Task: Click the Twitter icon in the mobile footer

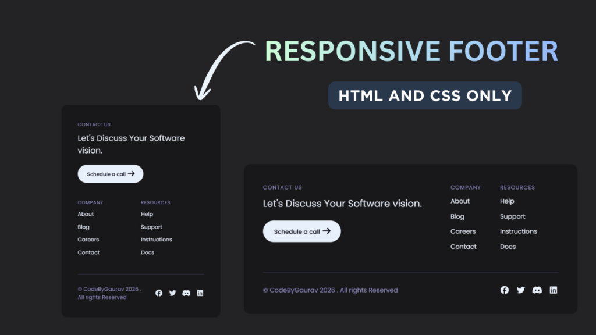Action: tap(172, 293)
